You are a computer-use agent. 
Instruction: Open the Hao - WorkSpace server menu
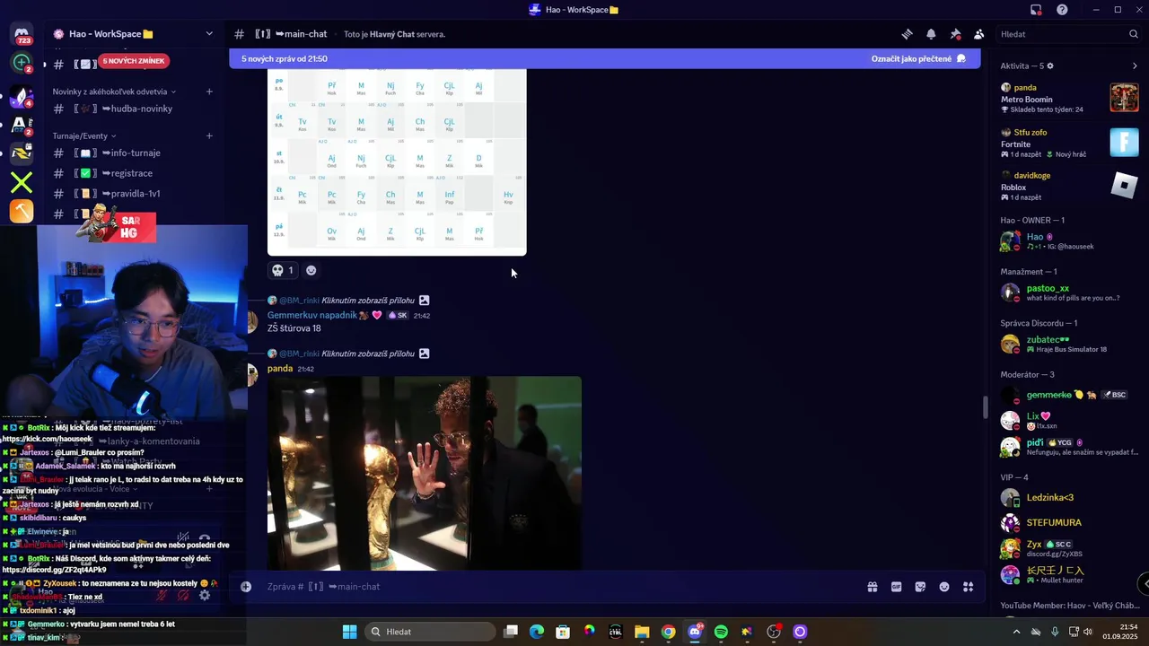coord(133,34)
